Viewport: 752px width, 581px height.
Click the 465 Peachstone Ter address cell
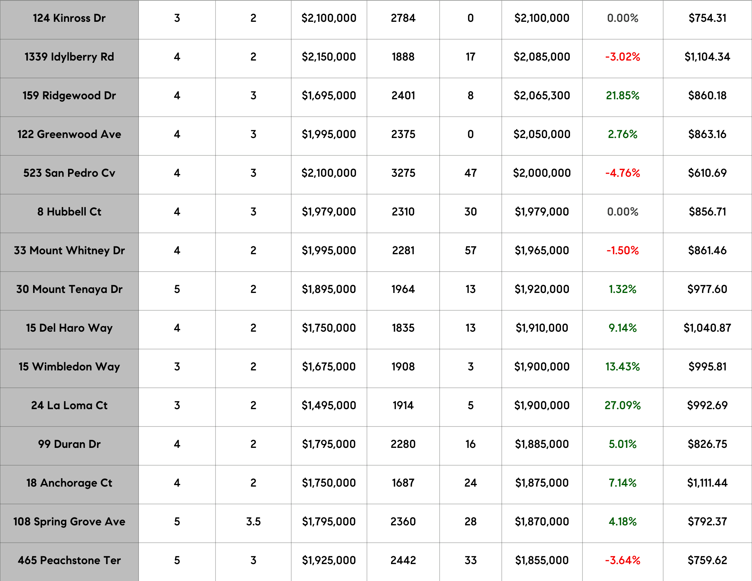(x=69, y=560)
